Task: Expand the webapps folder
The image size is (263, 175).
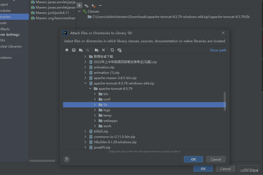Action: (x=95, y=121)
